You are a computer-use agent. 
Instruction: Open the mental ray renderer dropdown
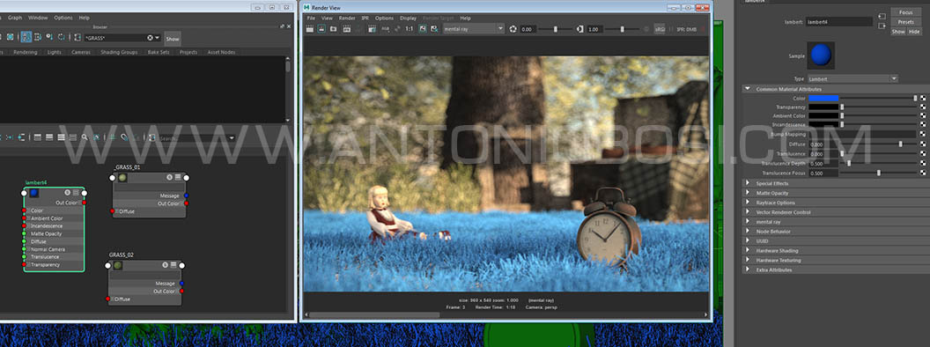coord(474,28)
